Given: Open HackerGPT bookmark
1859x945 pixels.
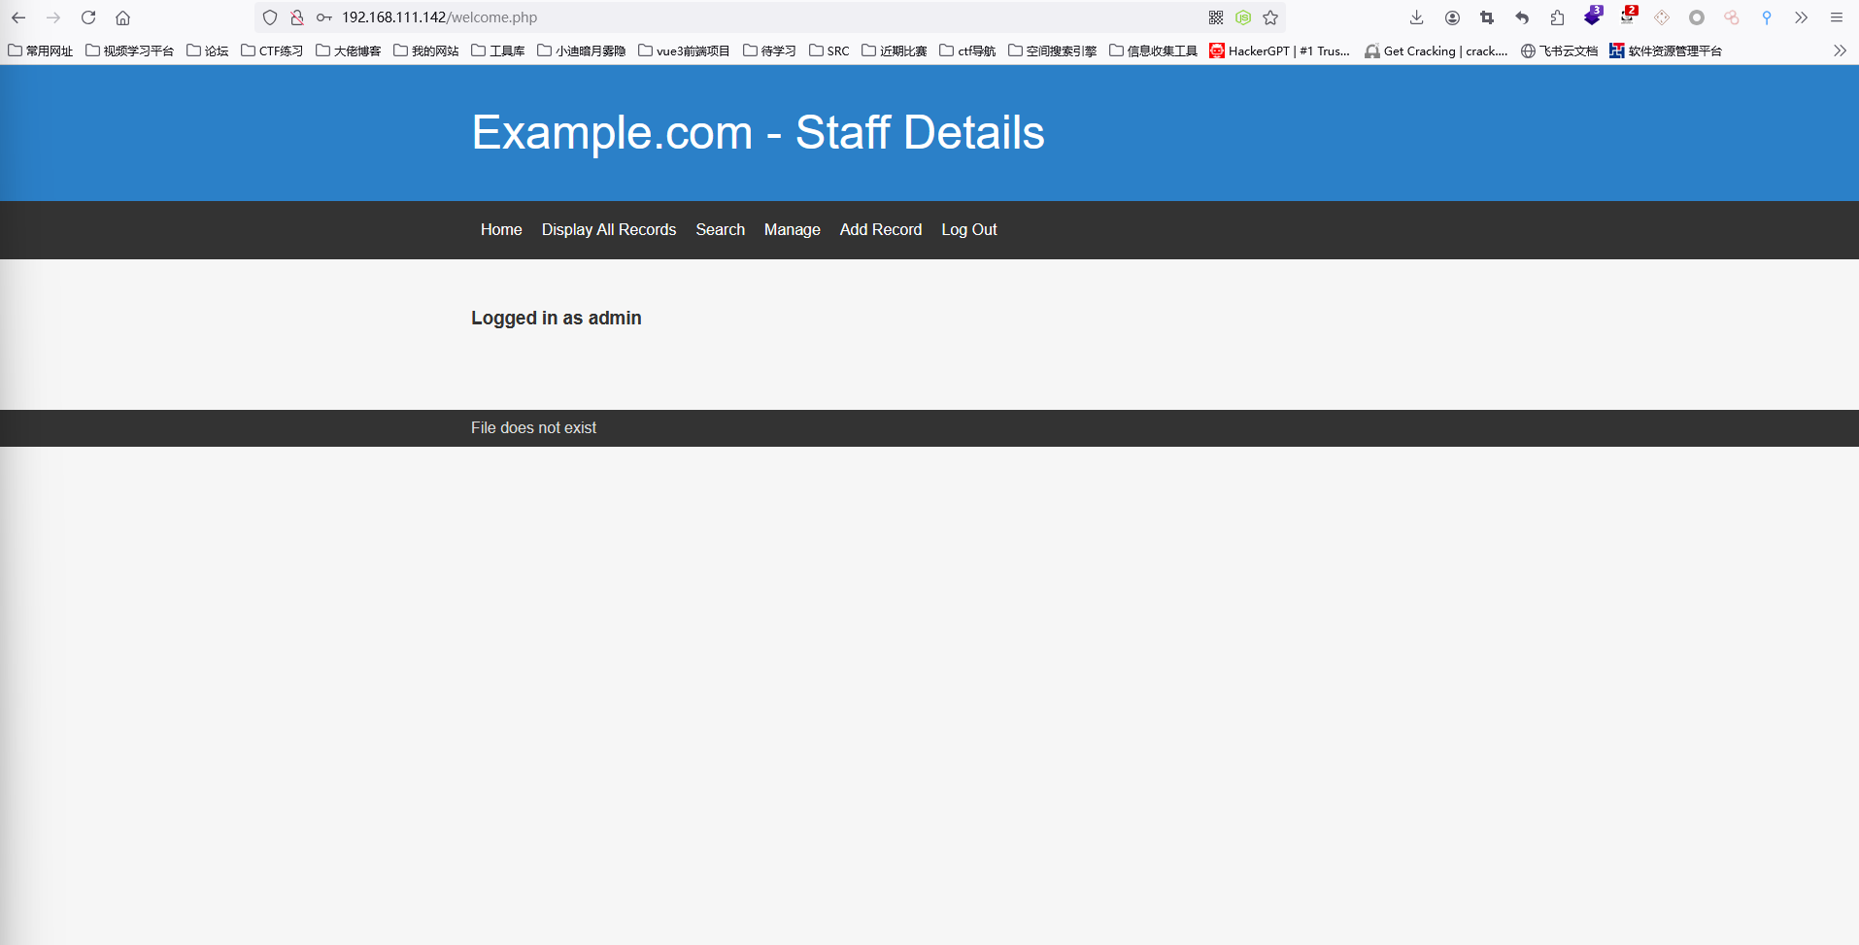Looking at the screenshot, I should (1279, 51).
